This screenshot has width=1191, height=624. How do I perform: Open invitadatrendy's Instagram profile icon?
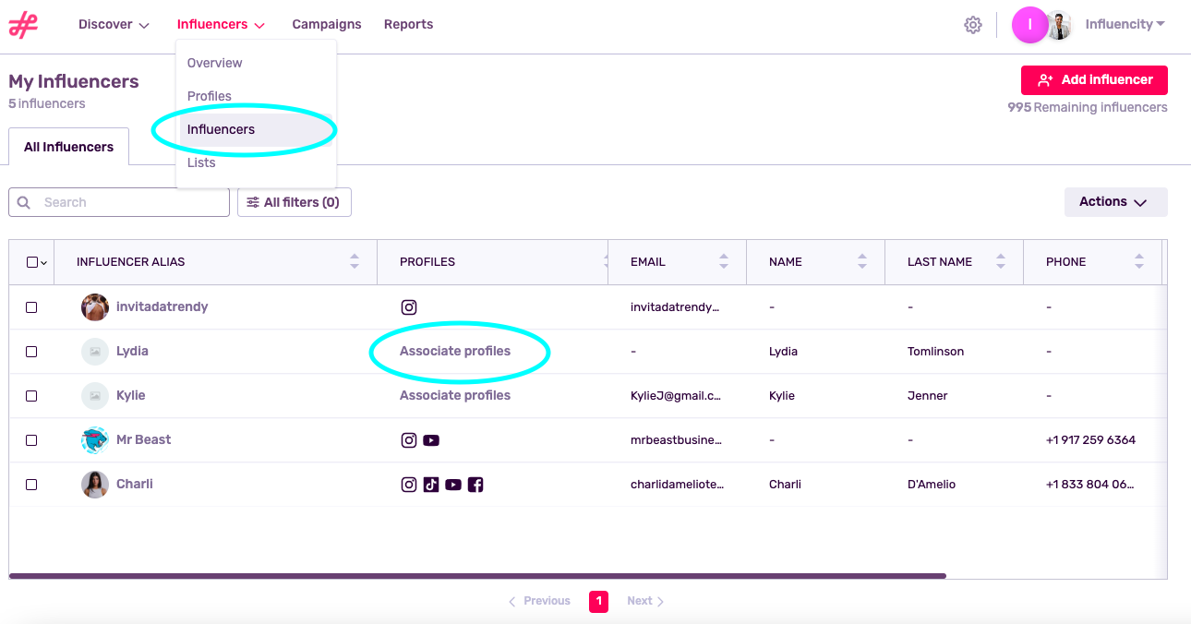tap(409, 306)
